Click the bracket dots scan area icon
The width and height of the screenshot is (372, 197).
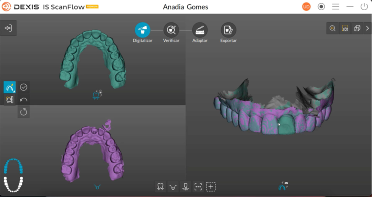tap(198, 187)
